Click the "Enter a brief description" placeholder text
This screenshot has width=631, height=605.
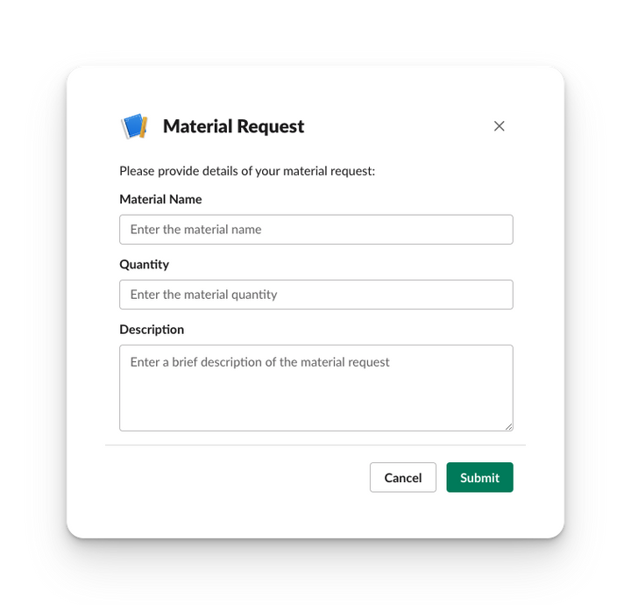coord(259,362)
